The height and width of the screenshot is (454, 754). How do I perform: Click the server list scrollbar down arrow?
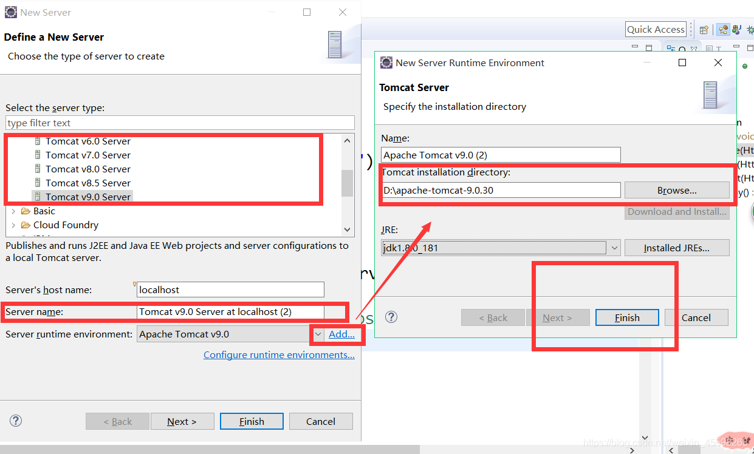(348, 229)
